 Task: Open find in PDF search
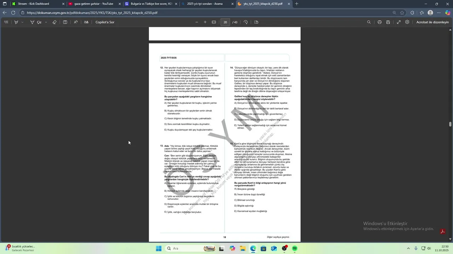point(369,22)
